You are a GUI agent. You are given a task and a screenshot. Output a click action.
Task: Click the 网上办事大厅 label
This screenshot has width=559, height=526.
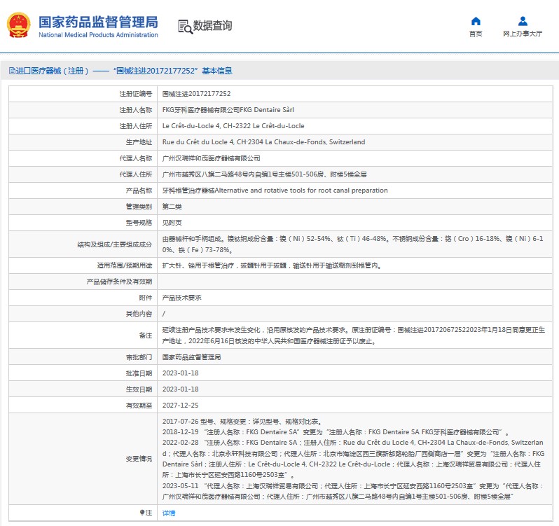click(523, 34)
